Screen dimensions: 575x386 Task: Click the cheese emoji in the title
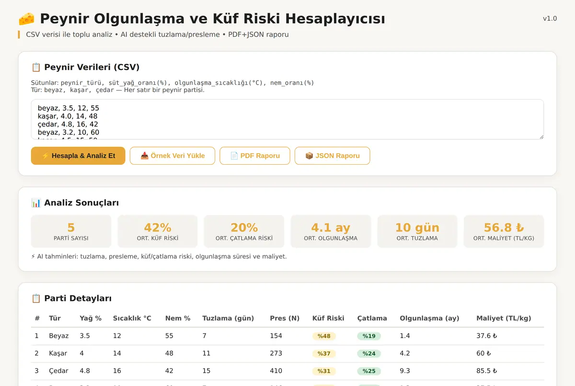[26, 19]
